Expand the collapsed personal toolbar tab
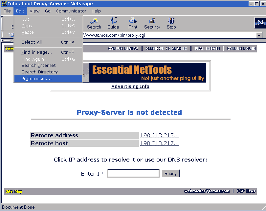266x211 pixels. [7, 40]
